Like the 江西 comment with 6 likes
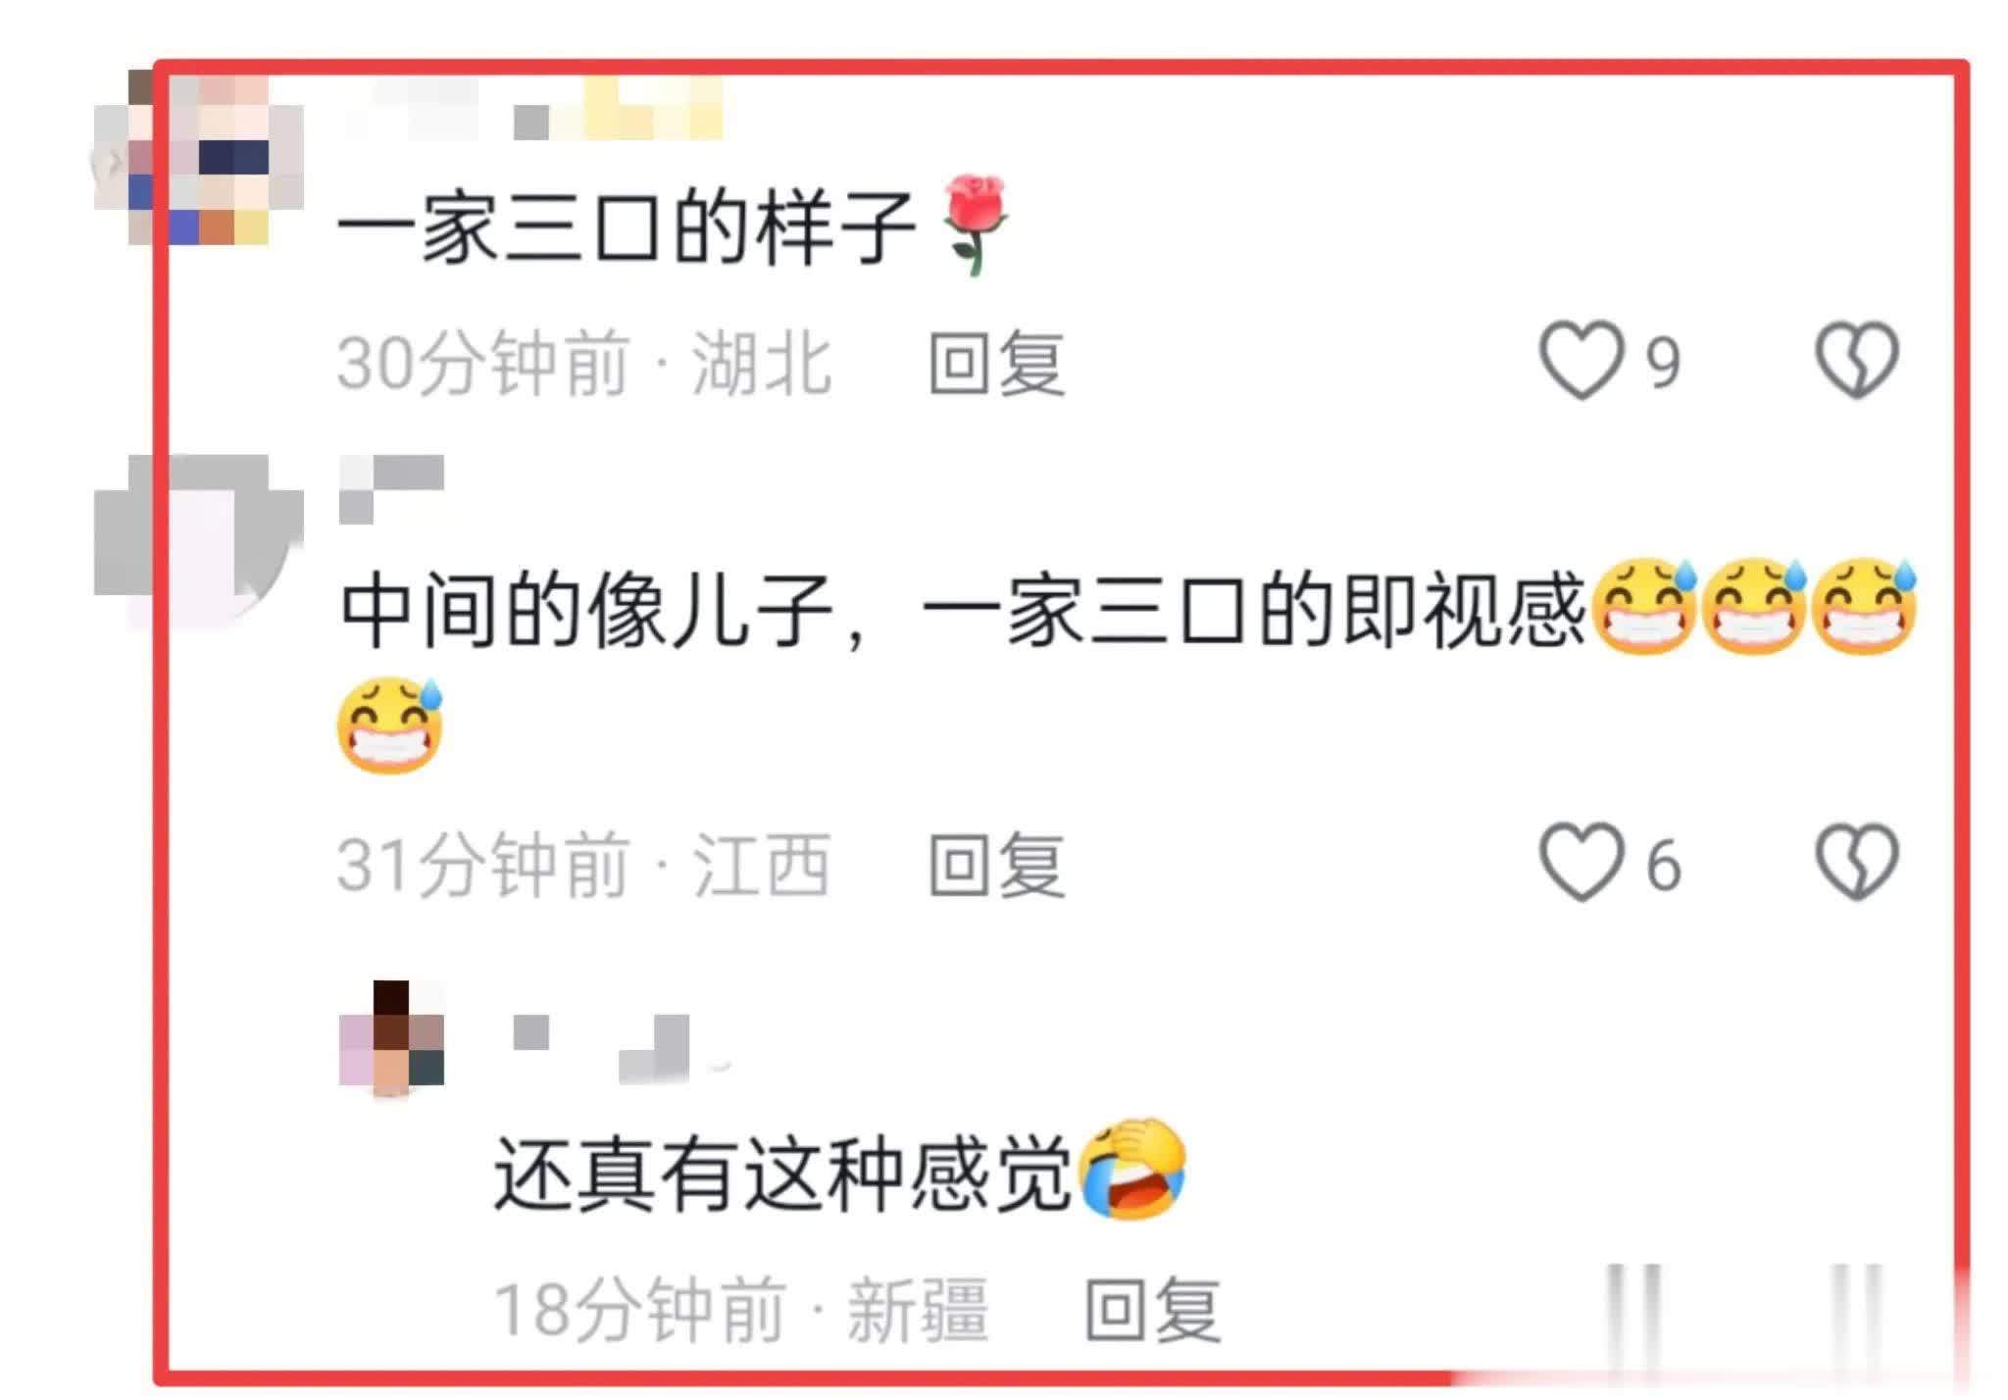Image resolution: width=2008 pixels, height=1400 pixels. [1581, 863]
